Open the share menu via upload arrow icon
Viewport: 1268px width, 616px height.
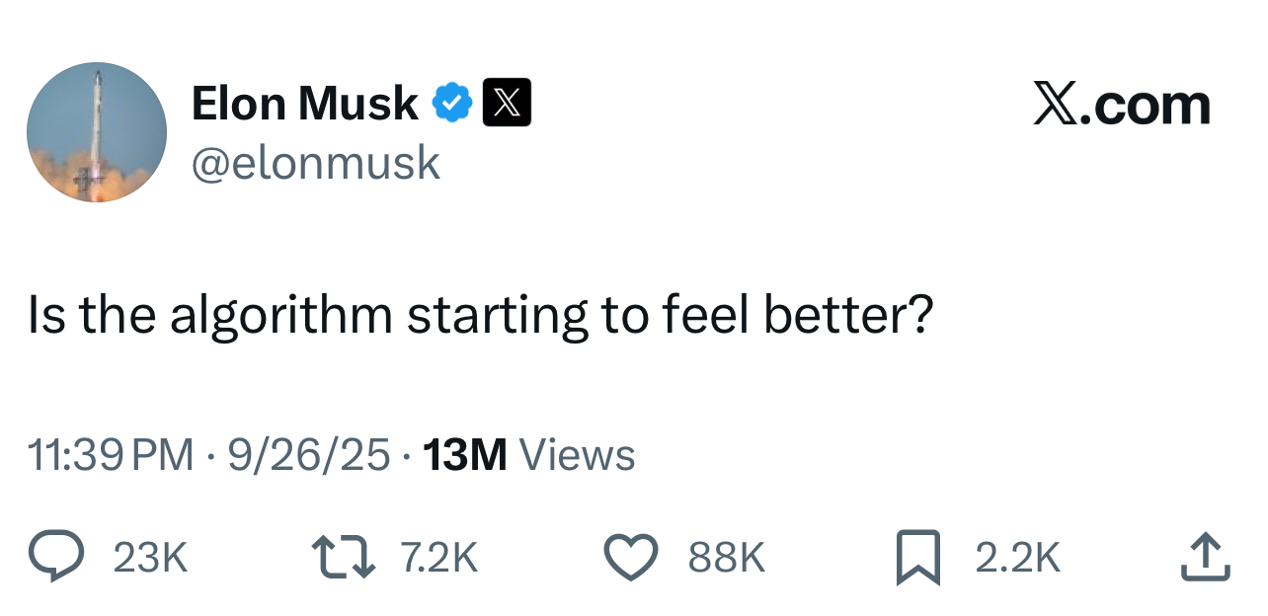1206,557
